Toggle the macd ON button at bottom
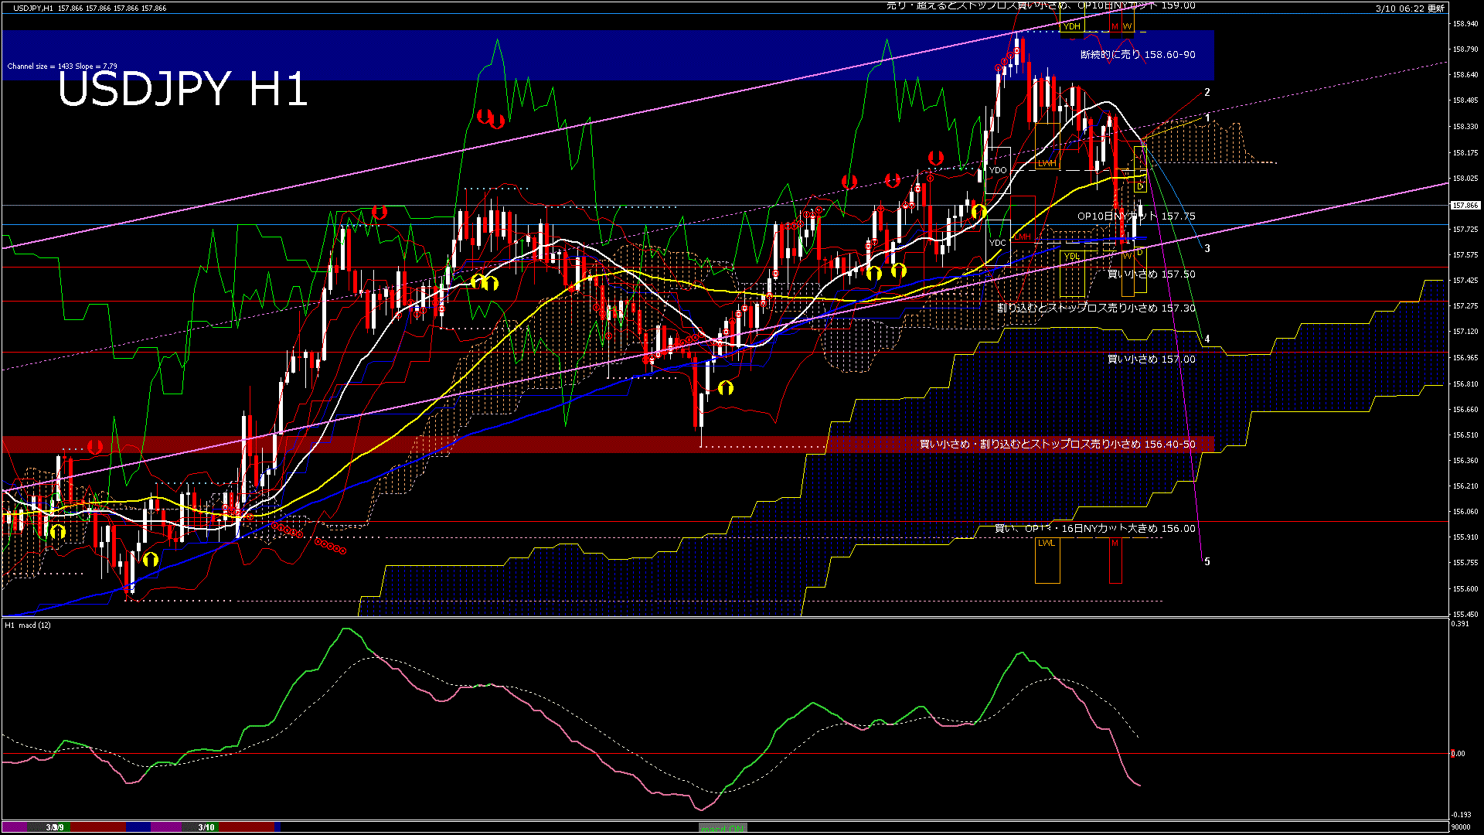1484x835 pixels. point(723,828)
